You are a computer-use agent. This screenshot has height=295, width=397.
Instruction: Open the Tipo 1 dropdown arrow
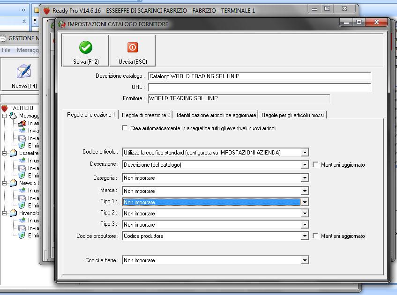point(305,202)
